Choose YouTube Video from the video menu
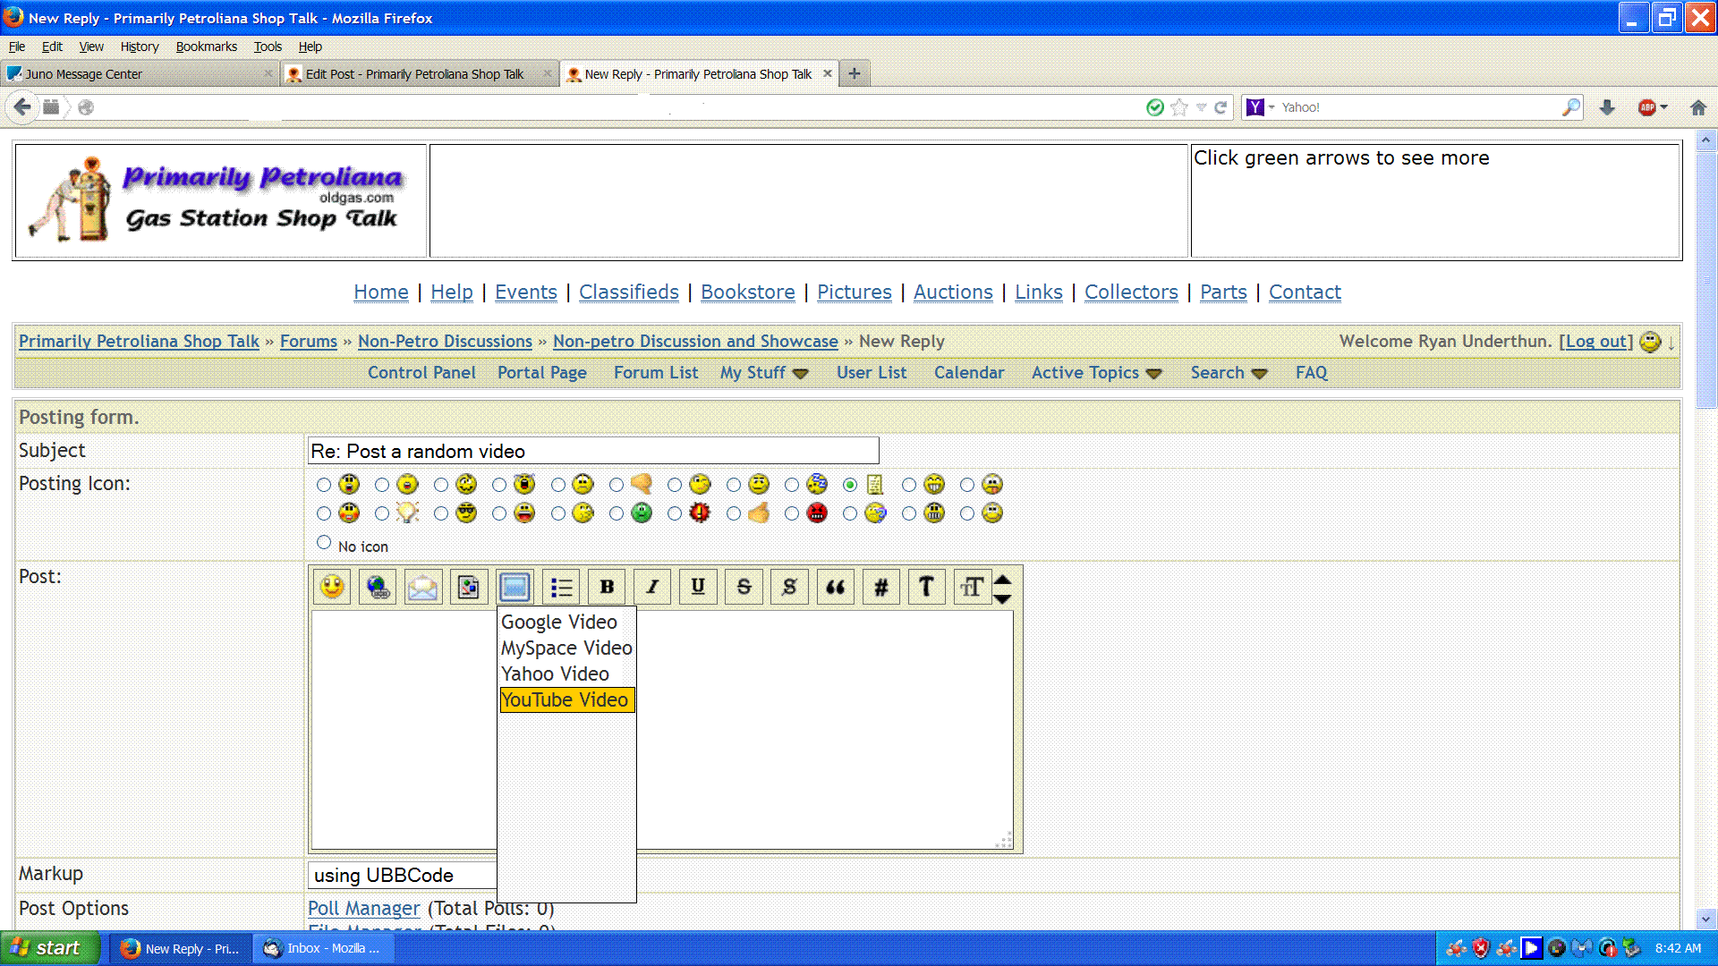 pos(567,700)
